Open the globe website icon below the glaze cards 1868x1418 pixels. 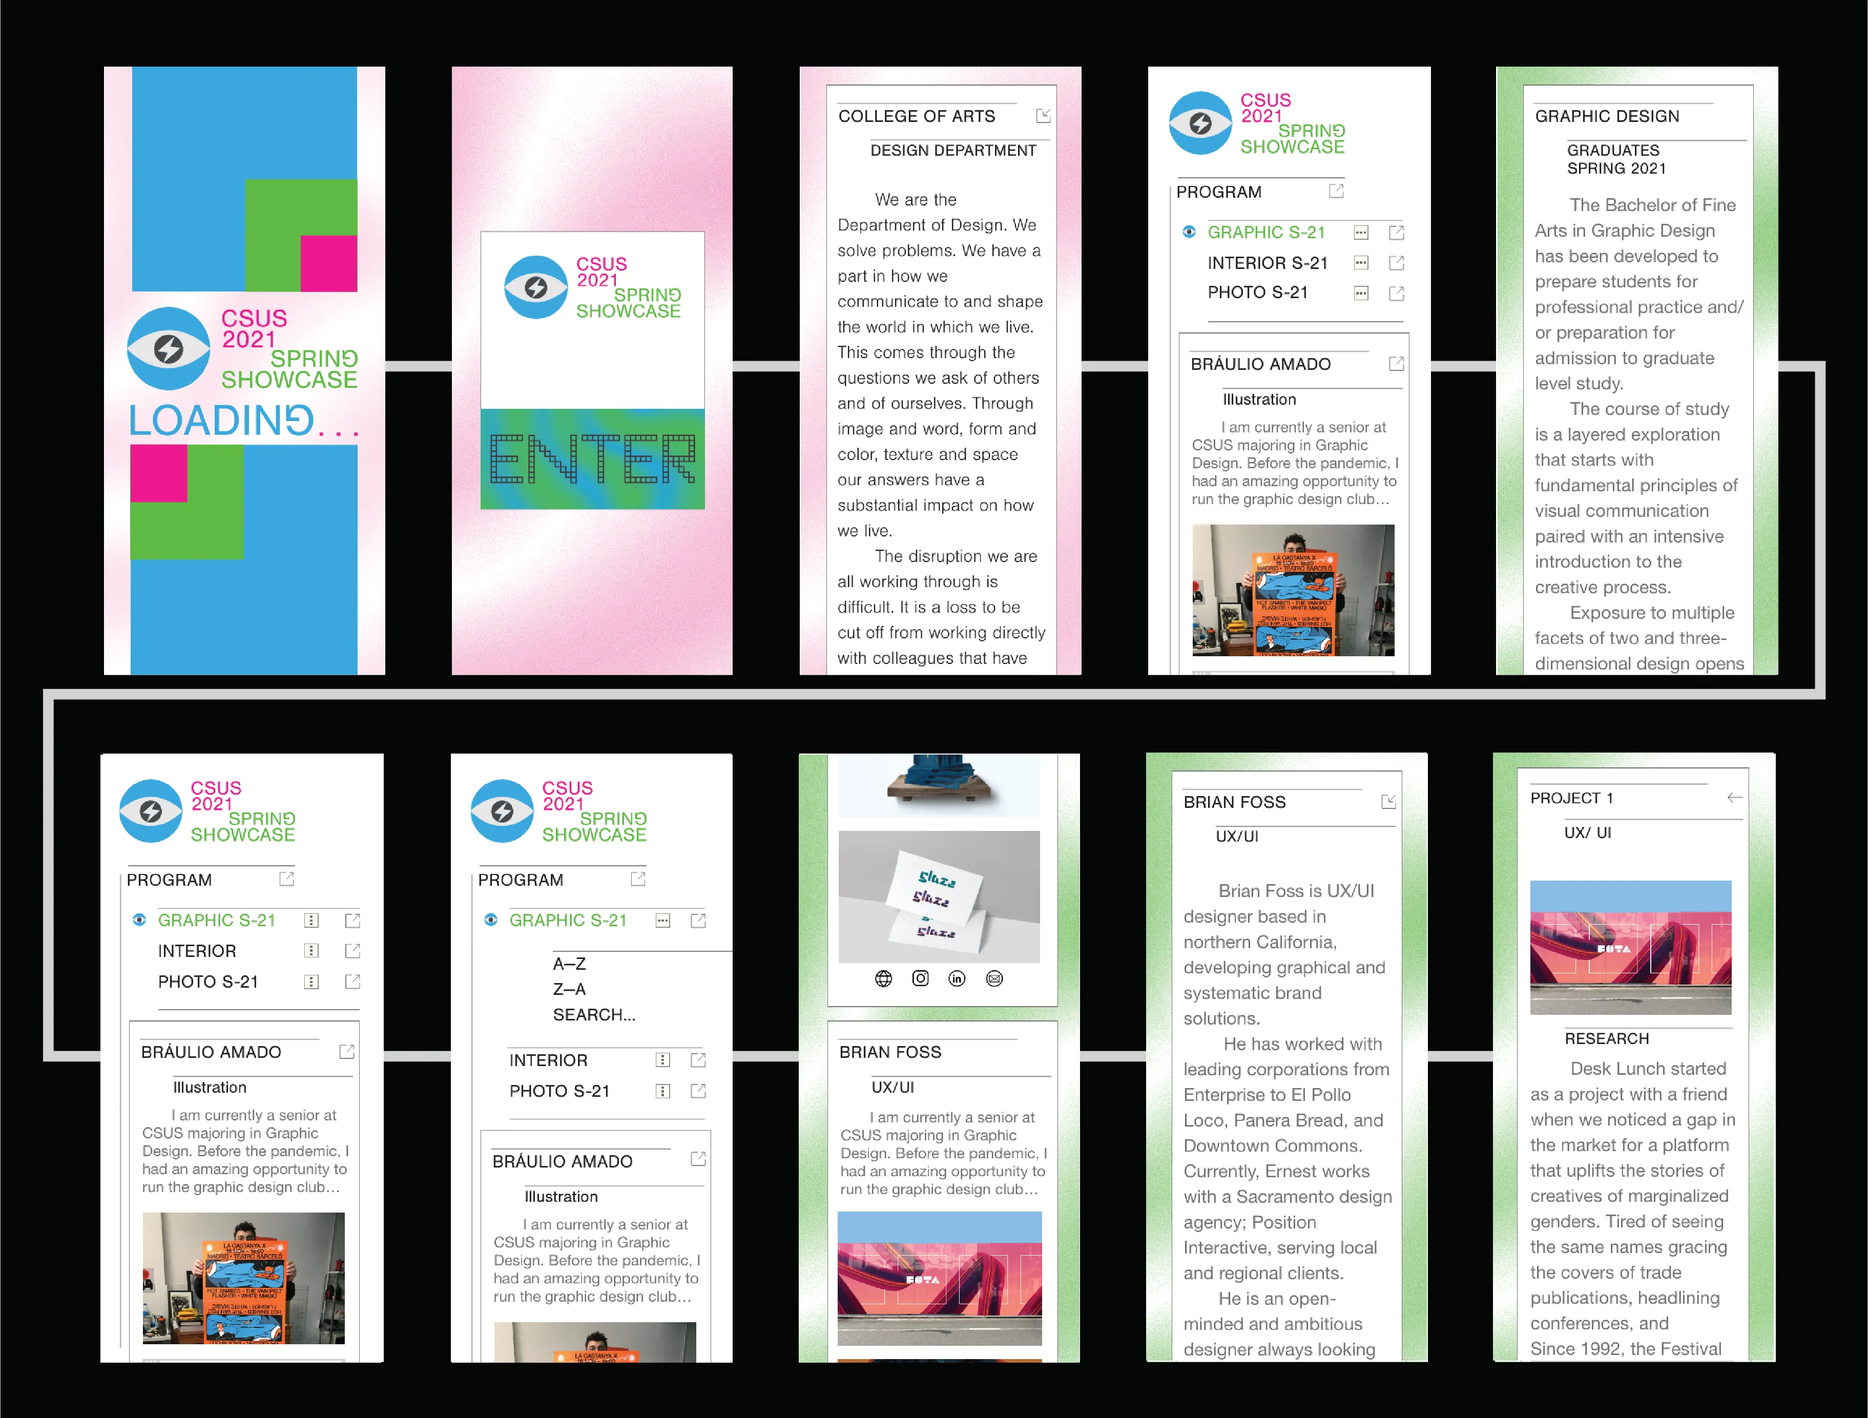point(883,978)
